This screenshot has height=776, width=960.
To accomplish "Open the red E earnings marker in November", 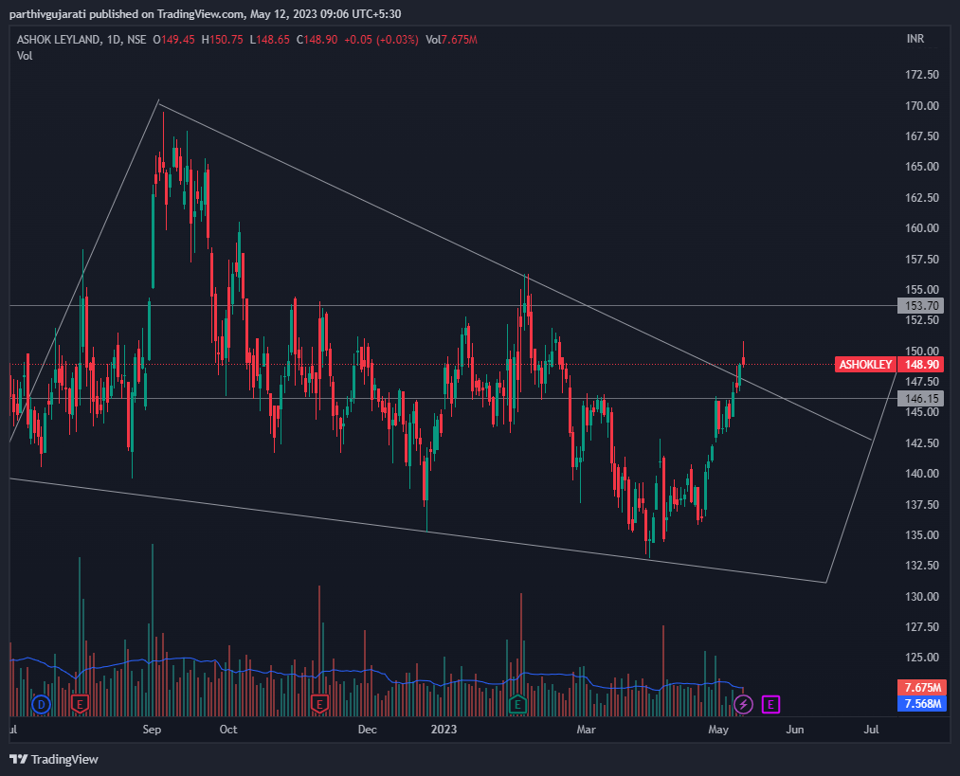I will (x=319, y=704).
